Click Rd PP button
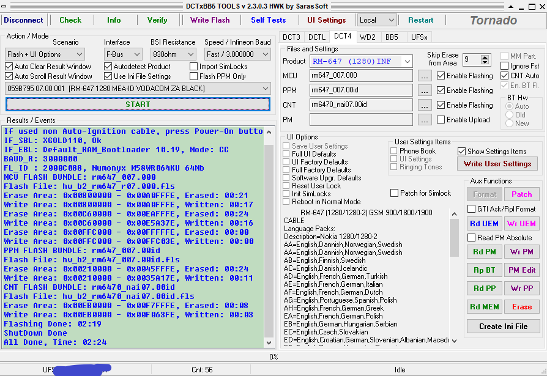547x376 pixels. pyautogui.click(x=484, y=289)
